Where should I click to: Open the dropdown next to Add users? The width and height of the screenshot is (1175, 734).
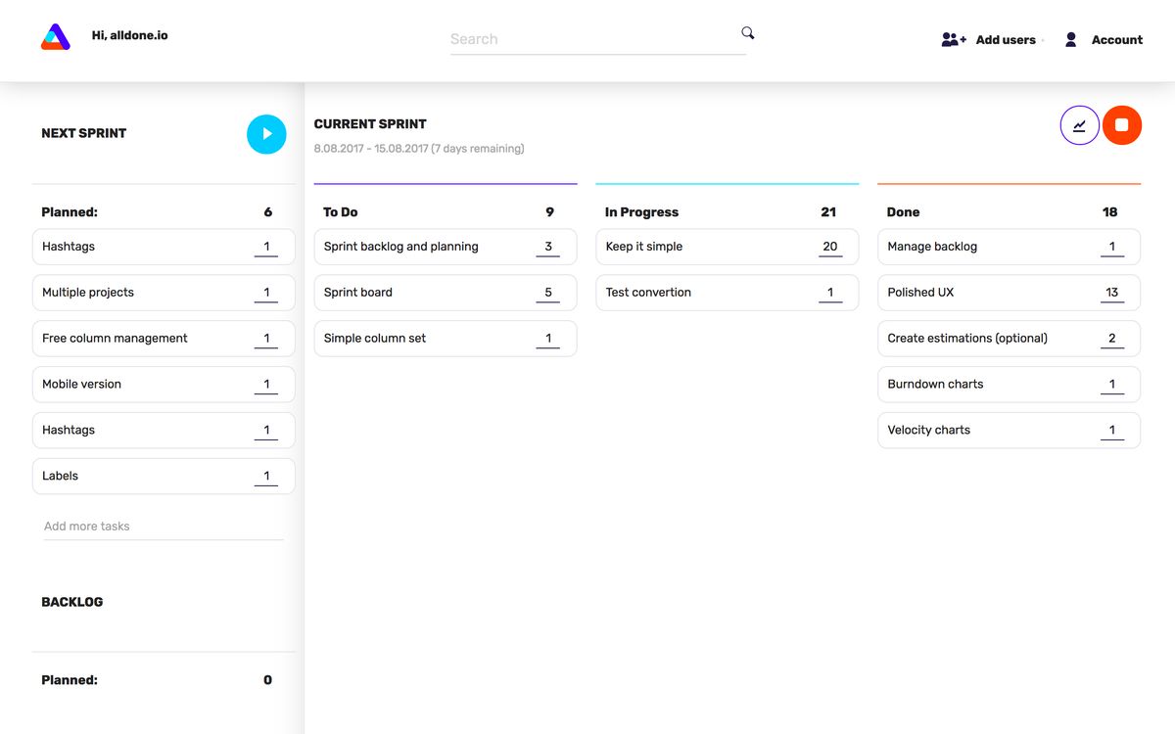pos(1042,42)
